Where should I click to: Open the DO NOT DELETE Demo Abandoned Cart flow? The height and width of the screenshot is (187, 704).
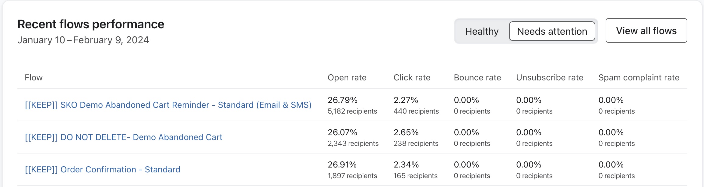coord(124,137)
